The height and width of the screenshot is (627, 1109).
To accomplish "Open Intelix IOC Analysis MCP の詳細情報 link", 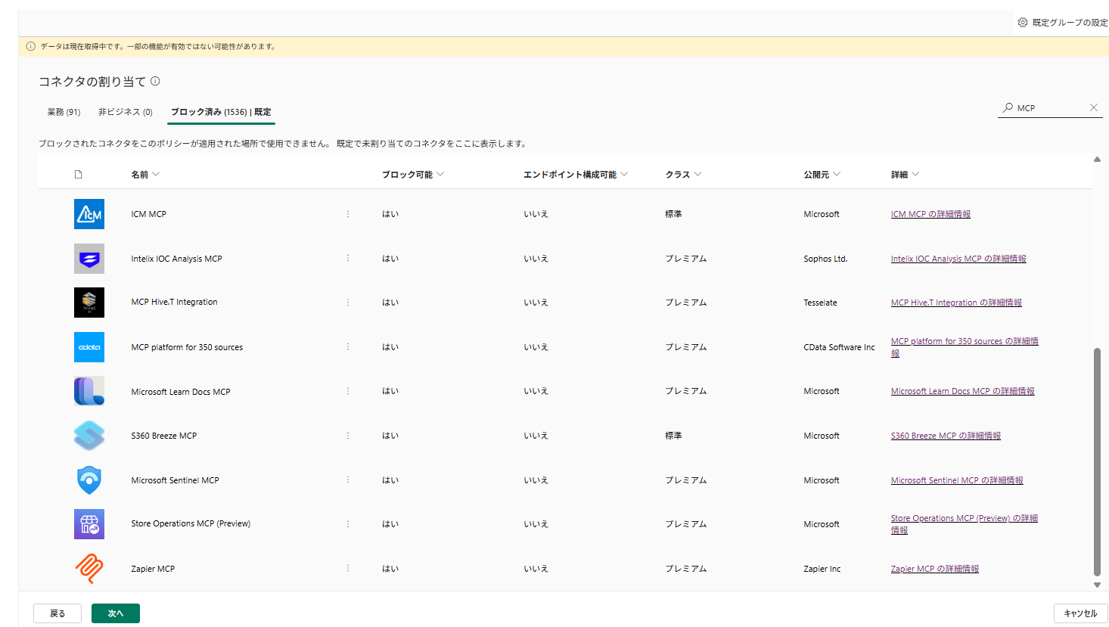I will click(x=958, y=259).
